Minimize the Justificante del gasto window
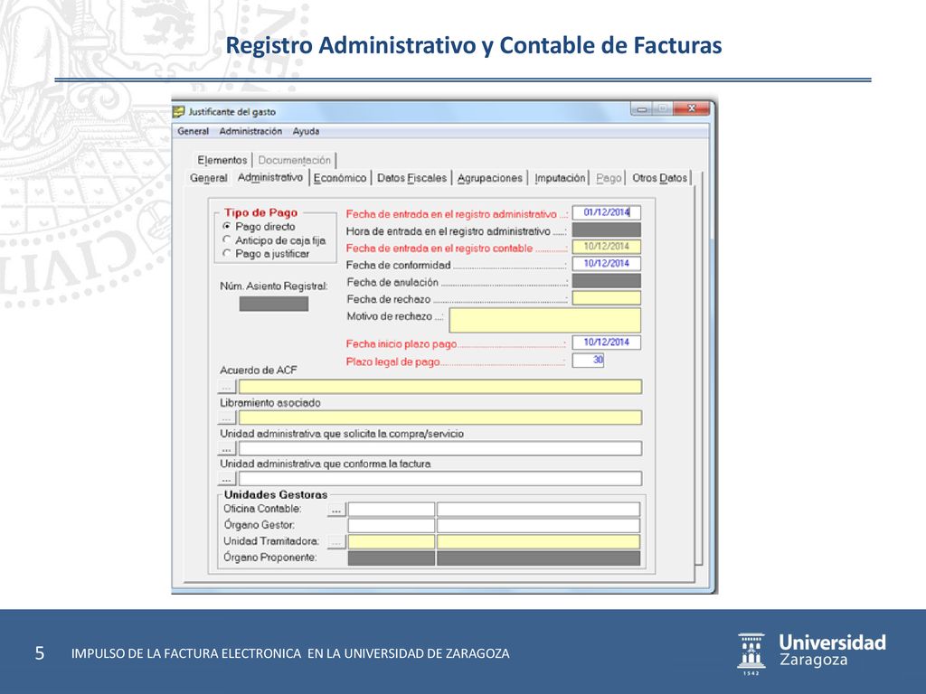This screenshot has width=926, height=694. pos(641,109)
